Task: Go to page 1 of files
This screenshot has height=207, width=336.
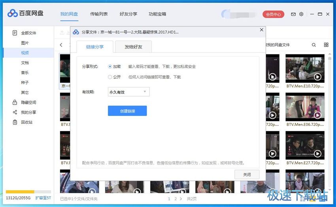Action: coord(169,199)
